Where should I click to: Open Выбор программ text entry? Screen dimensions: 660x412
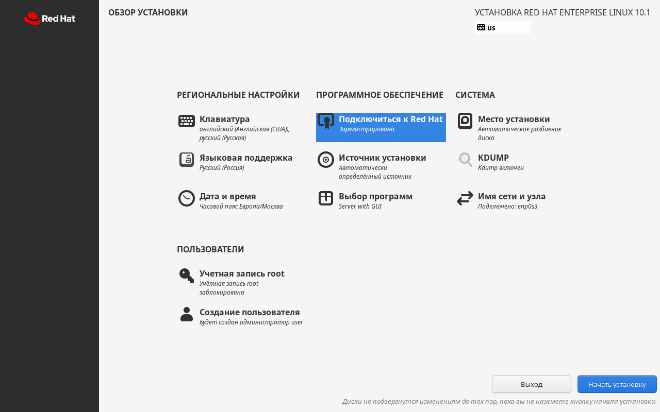coord(375,196)
